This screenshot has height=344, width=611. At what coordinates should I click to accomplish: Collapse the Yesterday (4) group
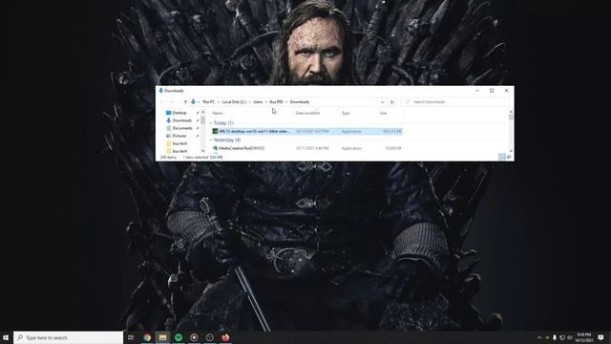pyautogui.click(x=210, y=140)
